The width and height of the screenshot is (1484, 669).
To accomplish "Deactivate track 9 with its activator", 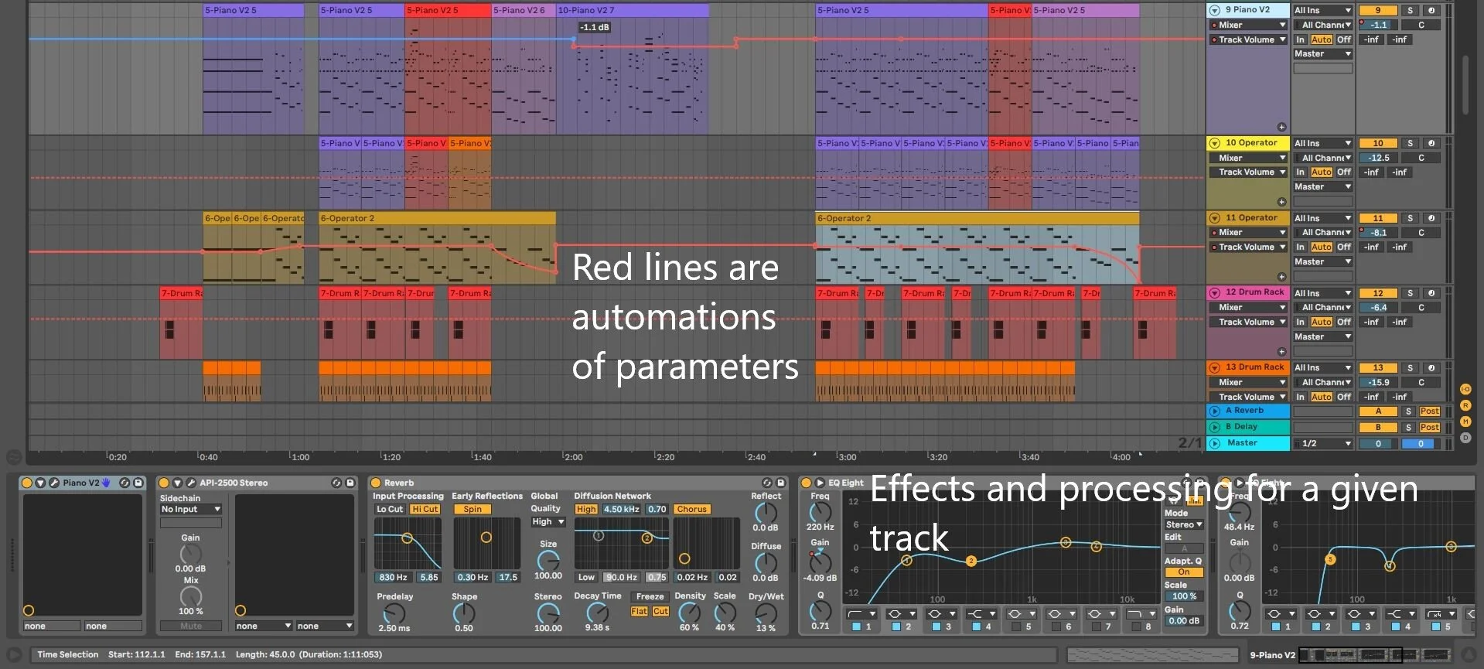I will (x=1378, y=10).
